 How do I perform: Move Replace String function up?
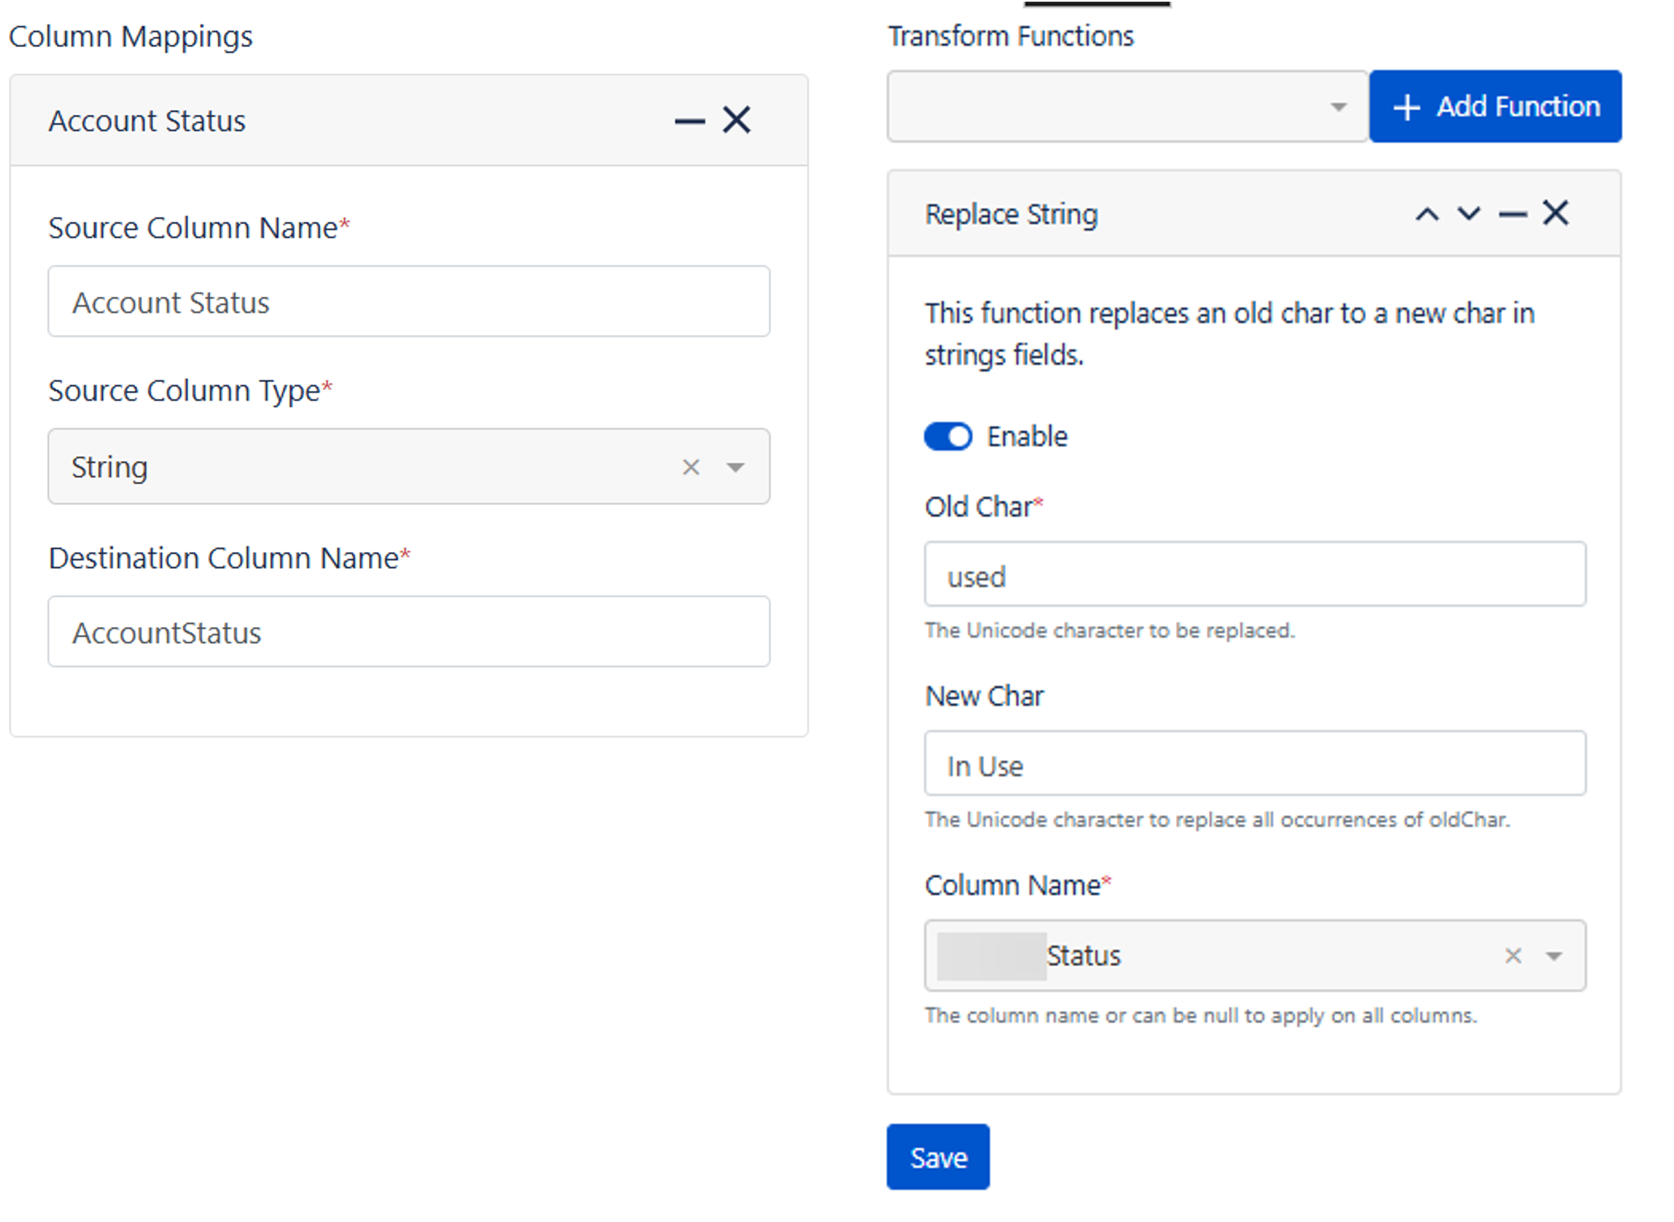tap(1426, 215)
